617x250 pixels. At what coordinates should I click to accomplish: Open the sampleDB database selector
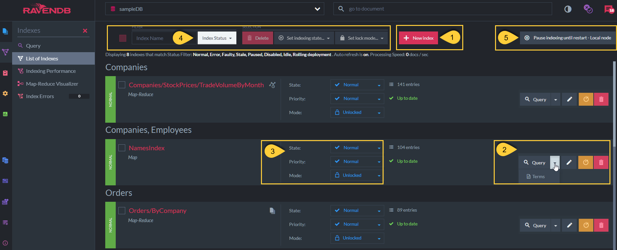(215, 9)
